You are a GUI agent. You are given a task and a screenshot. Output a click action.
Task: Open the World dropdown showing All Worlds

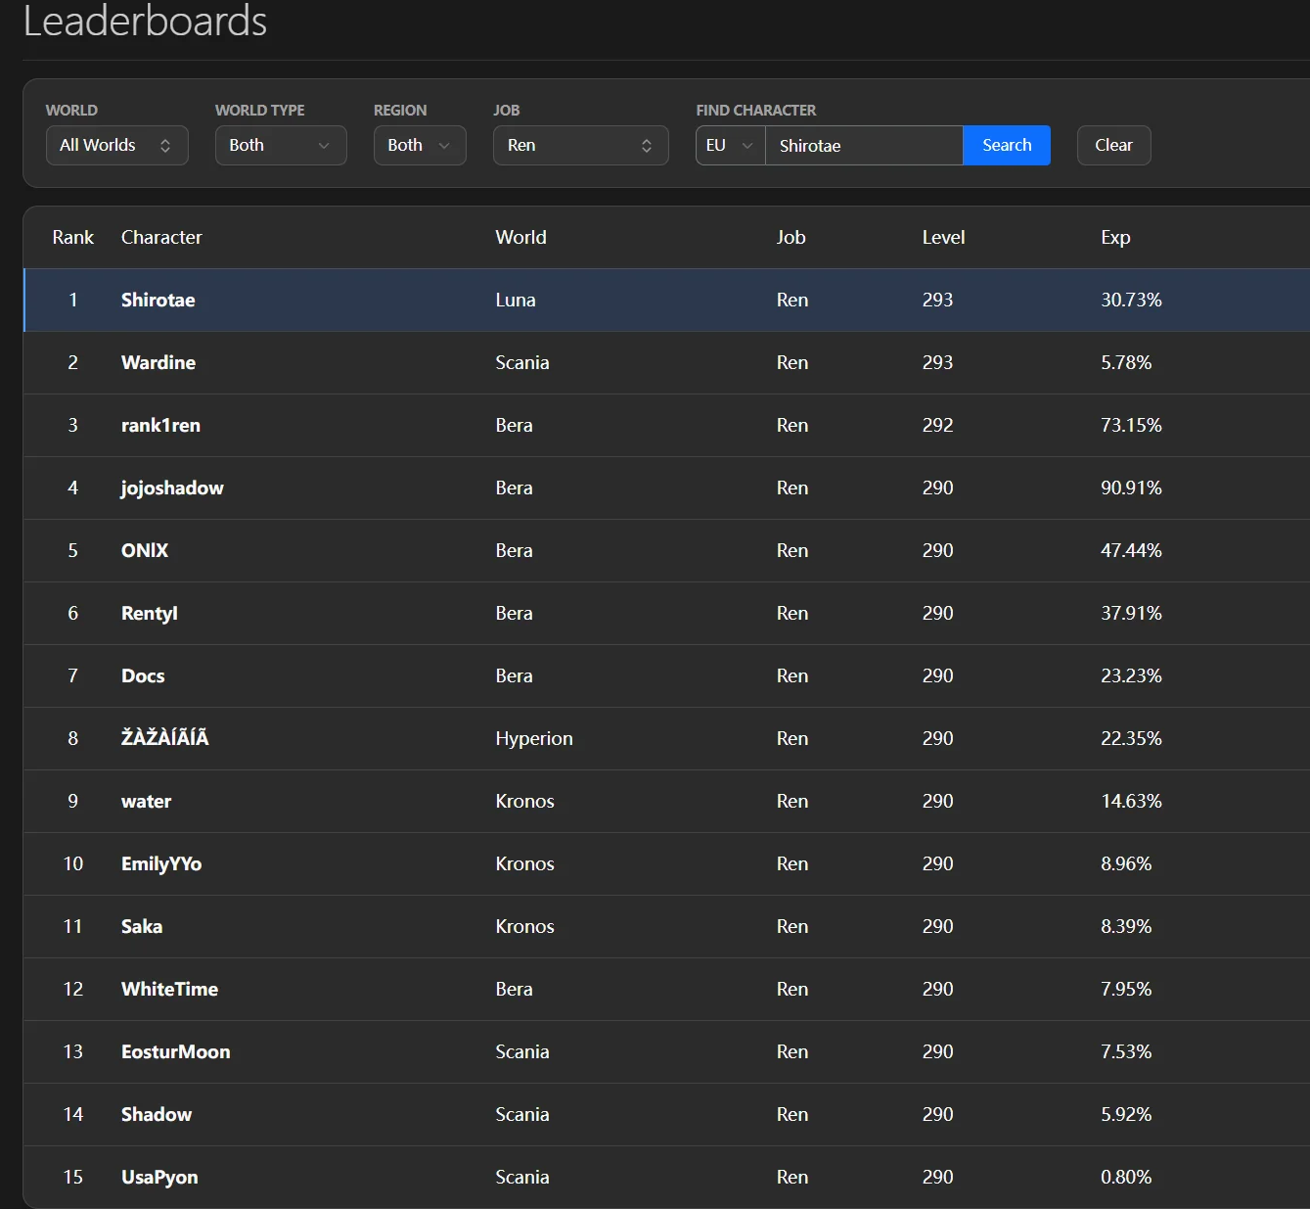click(117, 146)
